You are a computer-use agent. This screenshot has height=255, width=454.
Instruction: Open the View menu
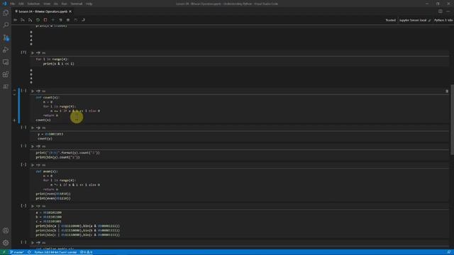pos(47,4)
